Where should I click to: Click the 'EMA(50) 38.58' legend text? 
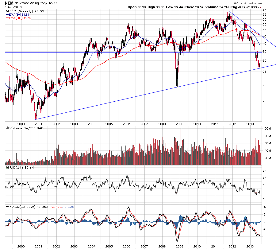tap(19, 15)
